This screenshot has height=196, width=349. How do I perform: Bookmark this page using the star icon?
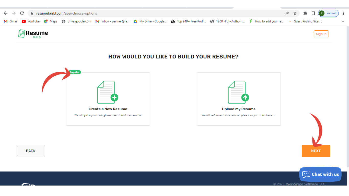click(x=295, y=13)
